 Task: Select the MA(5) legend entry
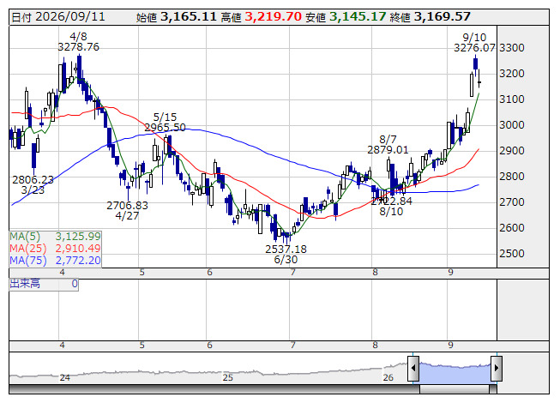pos(56,237)
